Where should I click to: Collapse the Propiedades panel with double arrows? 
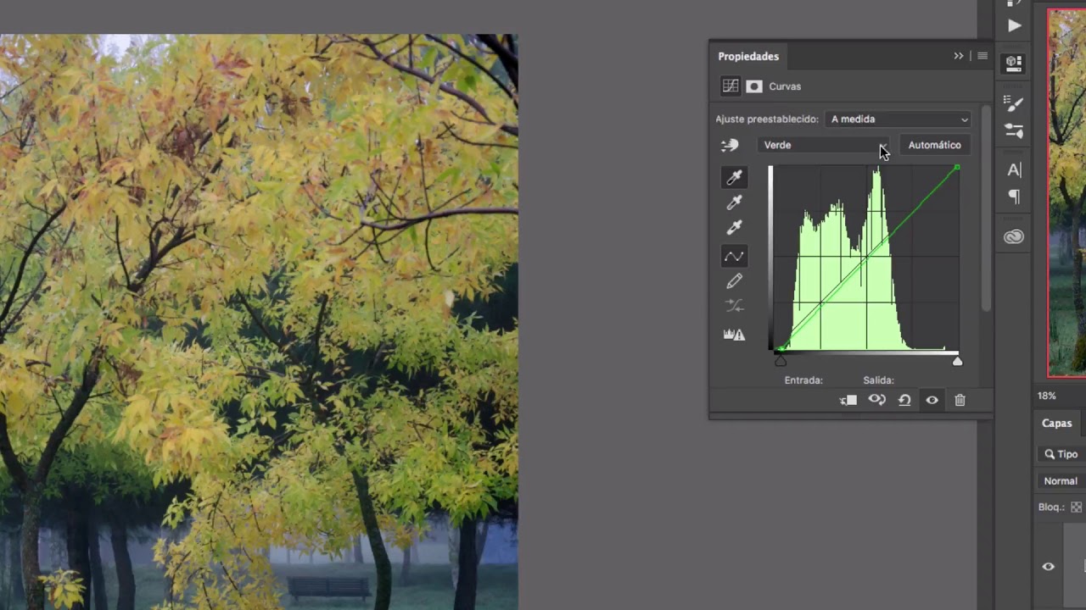[x=959, y=56]
